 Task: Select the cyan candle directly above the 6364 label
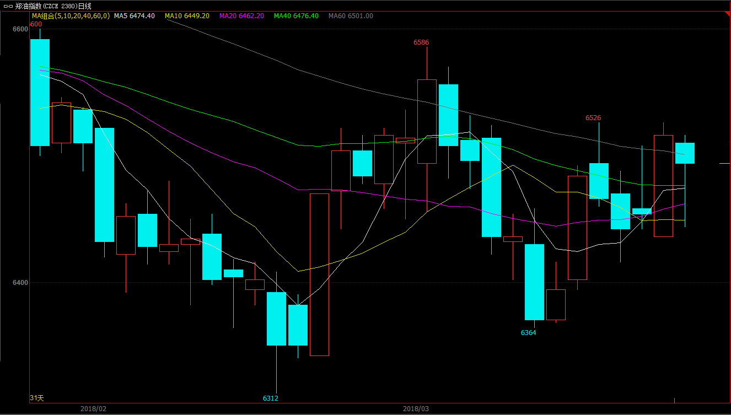(534, 282)
